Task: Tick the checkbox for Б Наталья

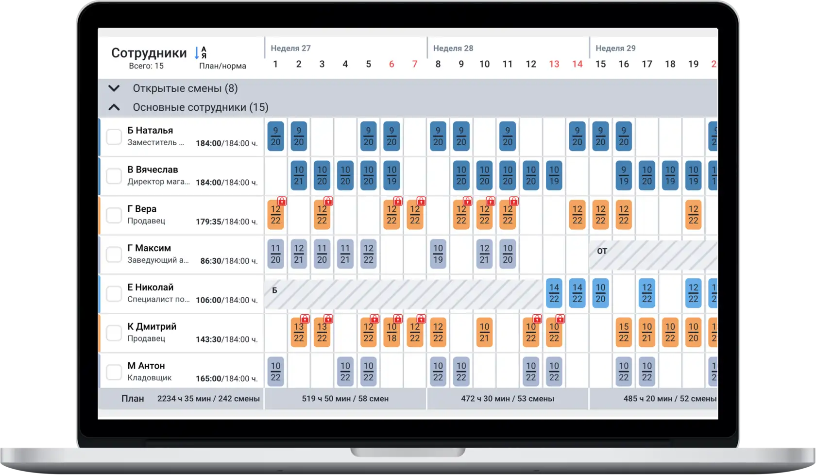Action: click(114, 137)
